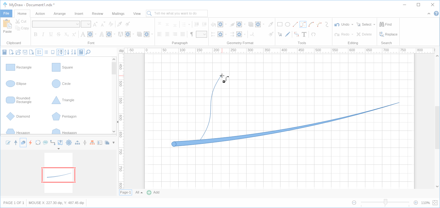Viewport: 440px width, 208px height.
Task: Click the Tell me search box
Action: pos(177,13)
